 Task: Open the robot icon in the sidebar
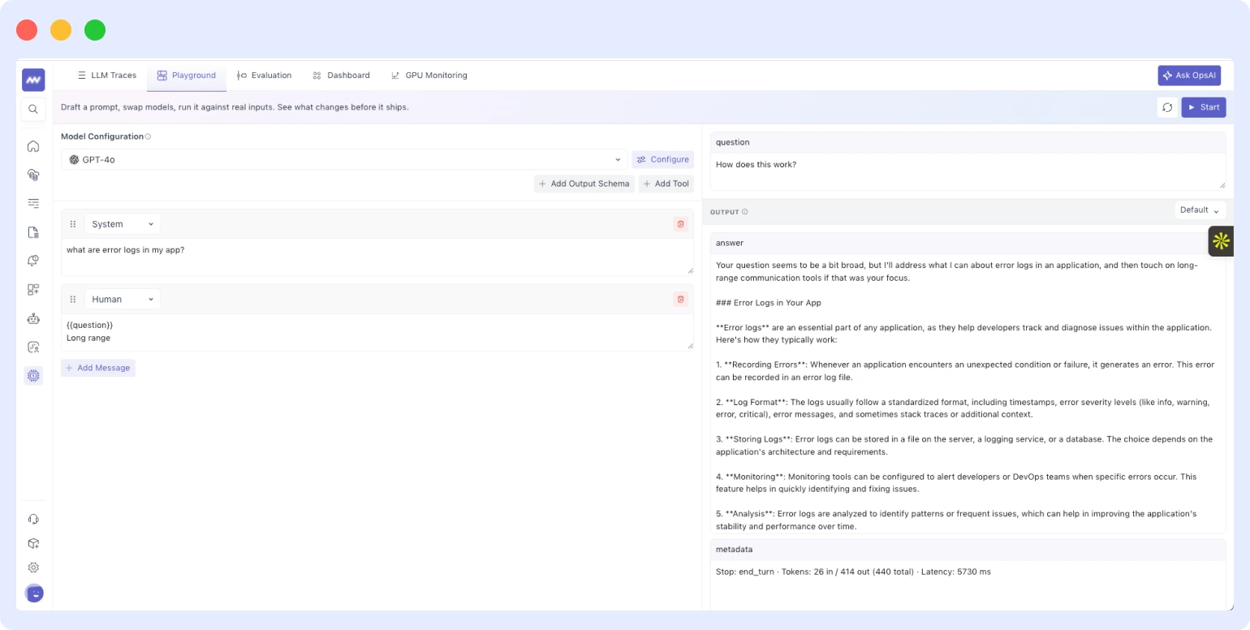pos(33,318)
